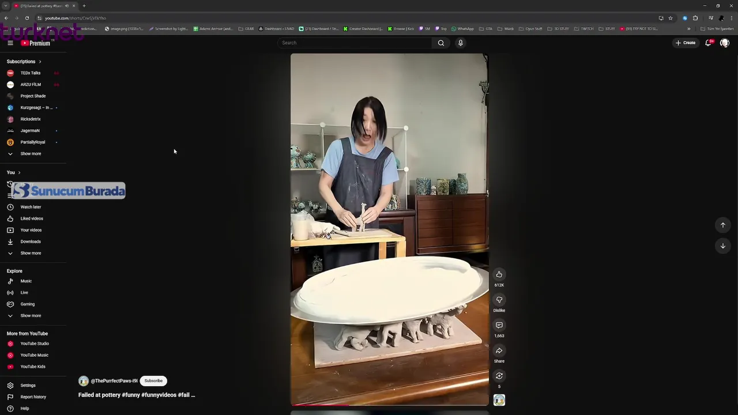Expand Subscriptions section chevron
The image size is (738, 415).
click(x=40, y=62)
